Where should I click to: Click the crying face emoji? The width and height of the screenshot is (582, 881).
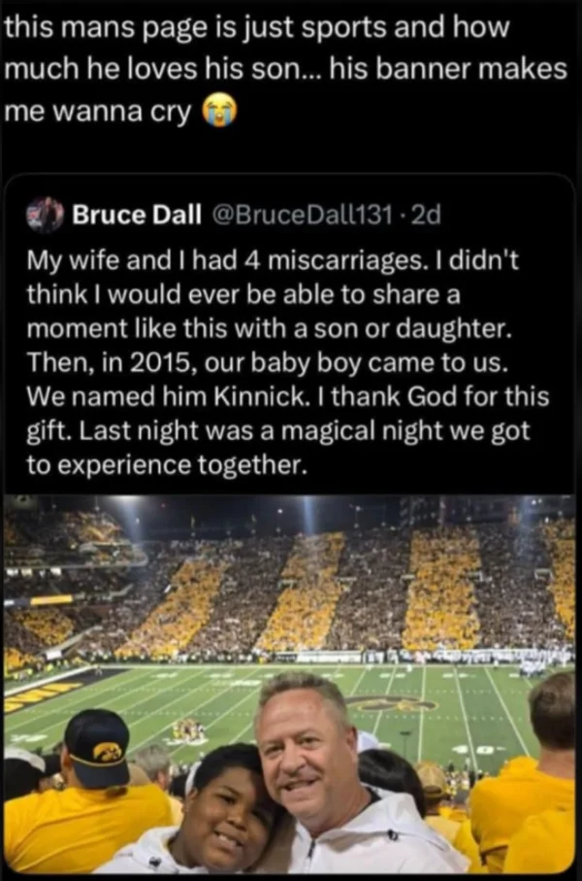coord(218,110)
